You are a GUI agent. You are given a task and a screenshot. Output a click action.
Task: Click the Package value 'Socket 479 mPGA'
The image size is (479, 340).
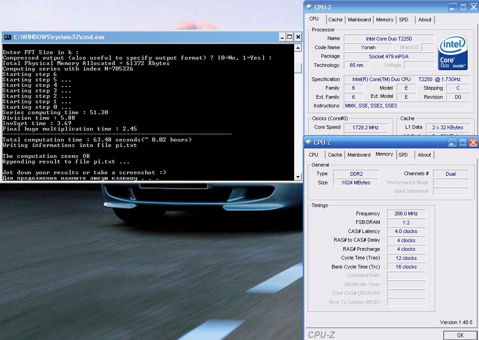(x=389, y=56)
